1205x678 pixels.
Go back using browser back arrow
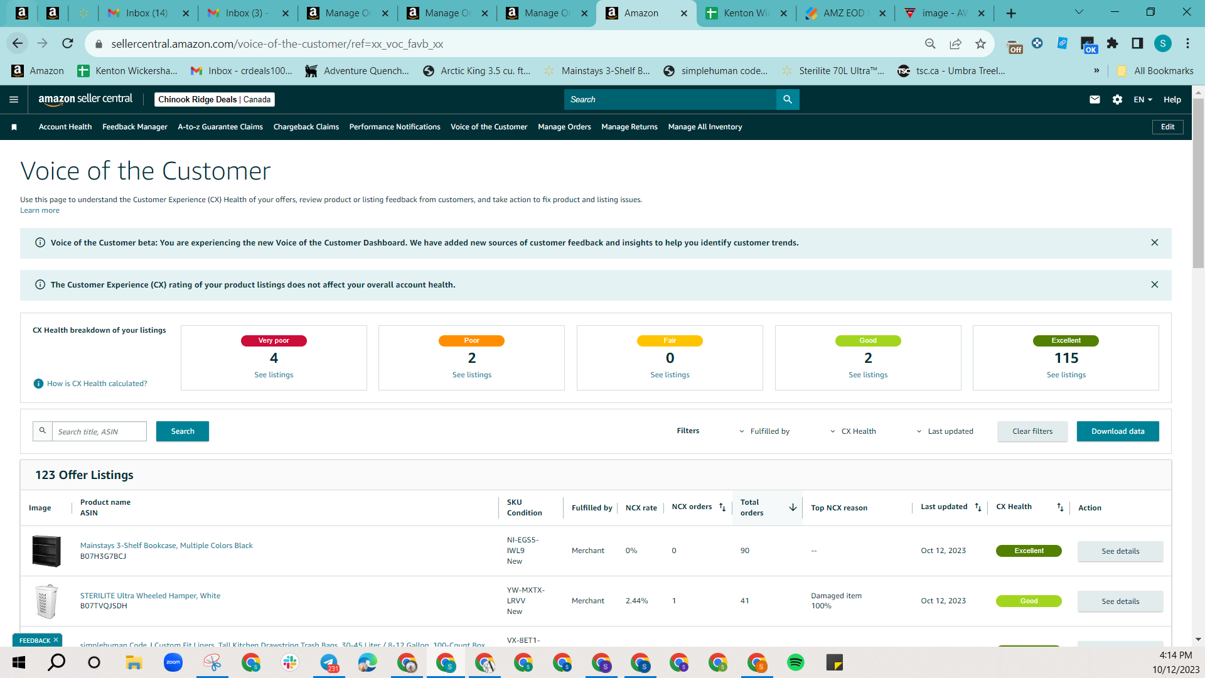18,43
